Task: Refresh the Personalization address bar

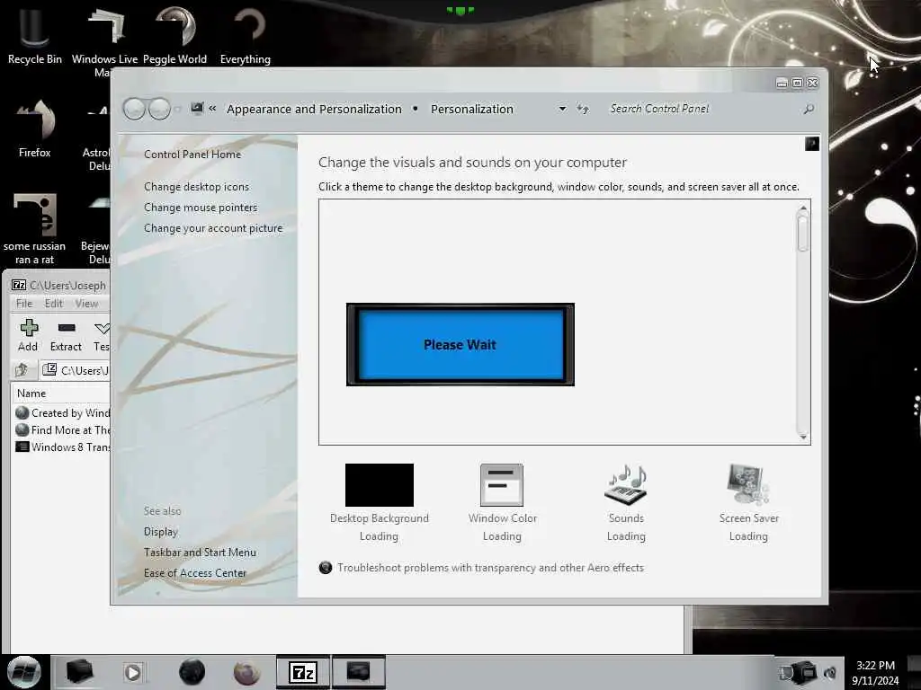Action: pos(583,109)
